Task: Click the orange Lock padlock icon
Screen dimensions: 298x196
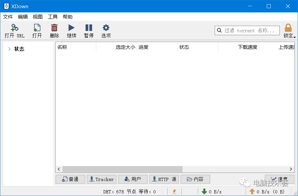Action: click(x=288, y=28)
